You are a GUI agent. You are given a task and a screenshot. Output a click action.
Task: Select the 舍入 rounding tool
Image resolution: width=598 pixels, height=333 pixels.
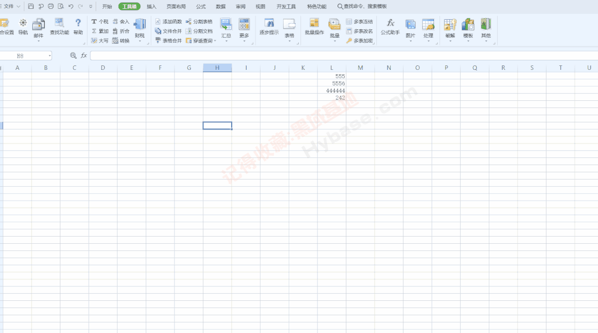[121, 22]
